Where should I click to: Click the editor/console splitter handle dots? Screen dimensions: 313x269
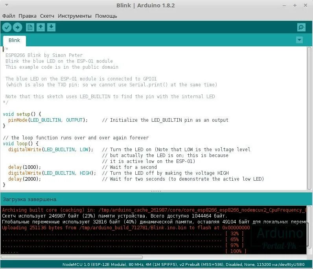156,191
